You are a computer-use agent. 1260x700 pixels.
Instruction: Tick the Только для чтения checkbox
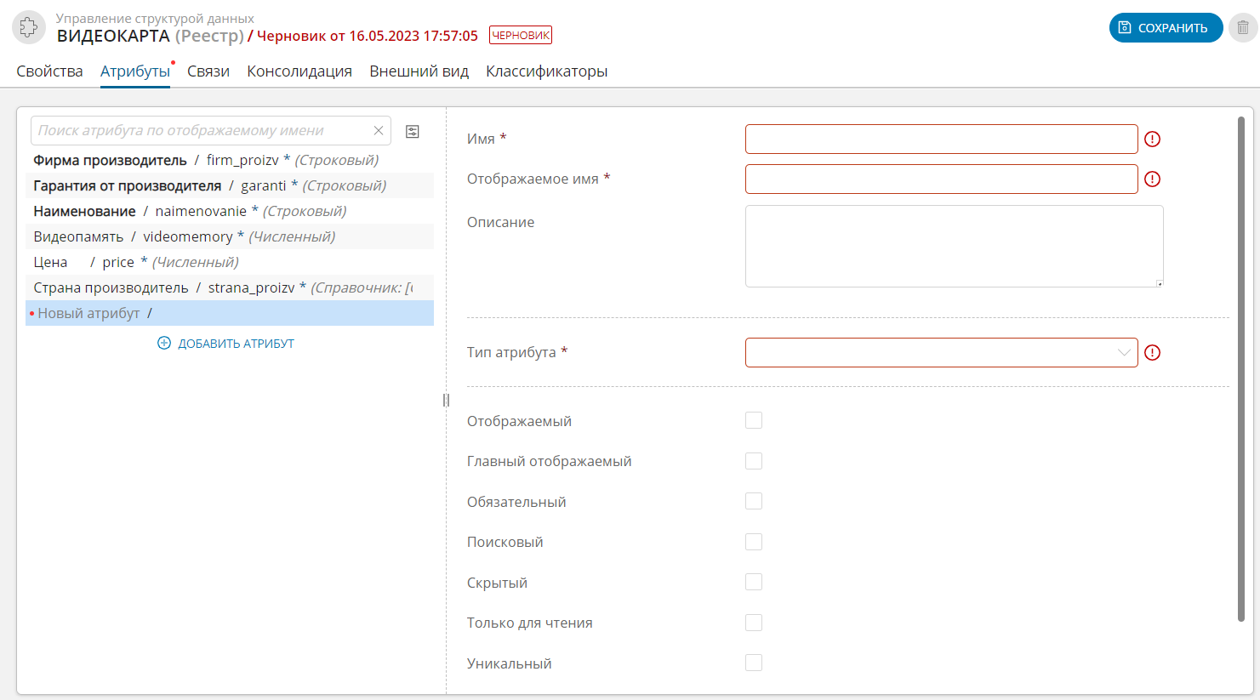(754, 623)
